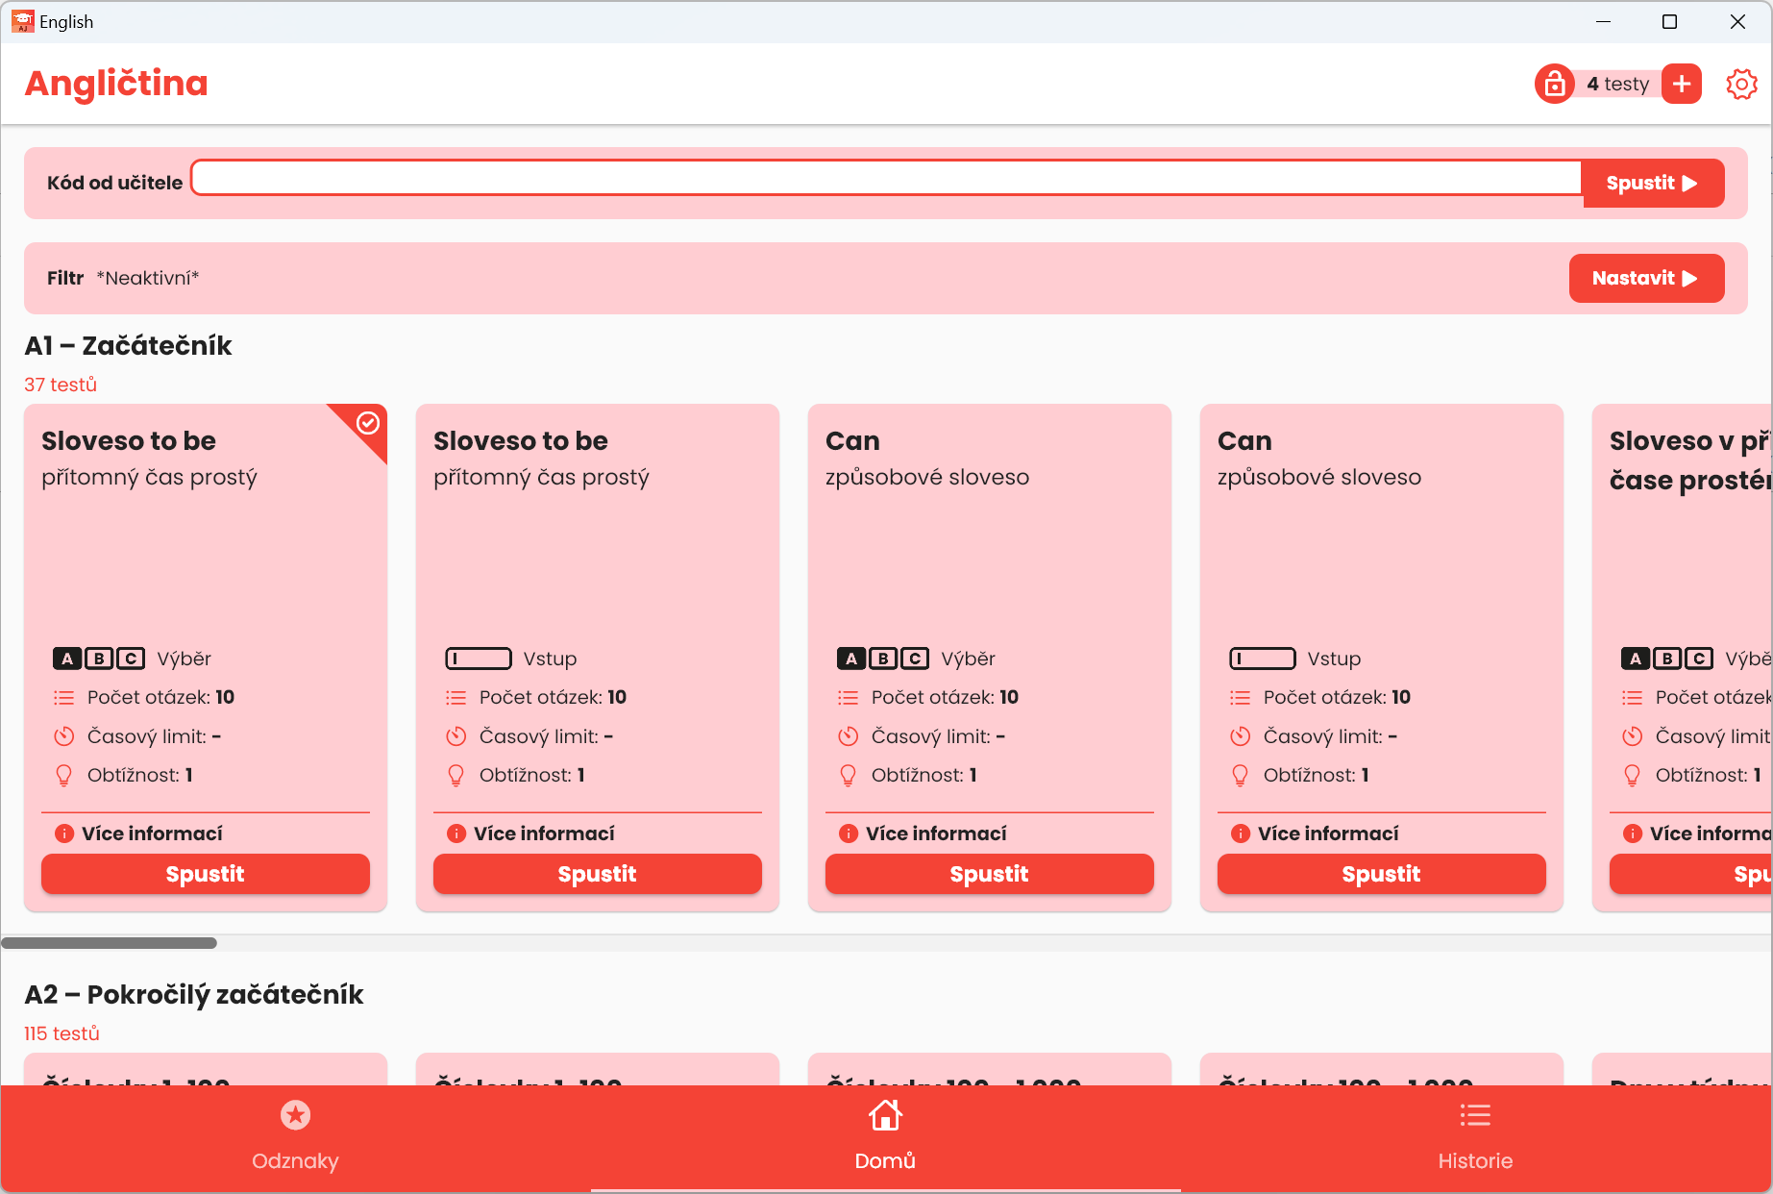This screenshot has width=1773, height=1194.
Task: Click the "Can" title on the Výběr card
Action: coord(852,441)
